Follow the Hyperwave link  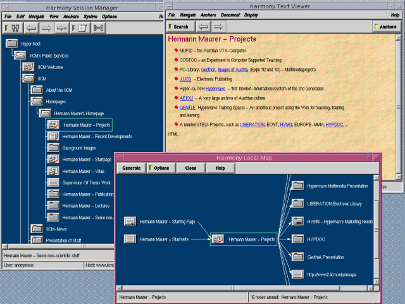coord(215,89)
